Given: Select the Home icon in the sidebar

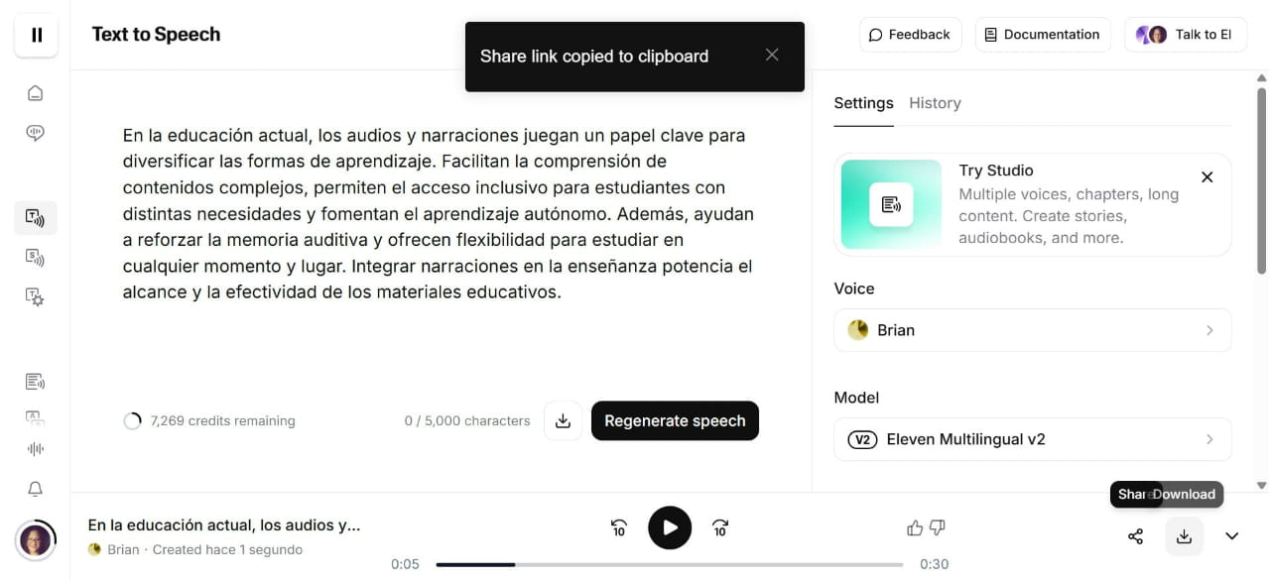Looking at the screenshot, I should pyautogui.click(x=36, y=92).
